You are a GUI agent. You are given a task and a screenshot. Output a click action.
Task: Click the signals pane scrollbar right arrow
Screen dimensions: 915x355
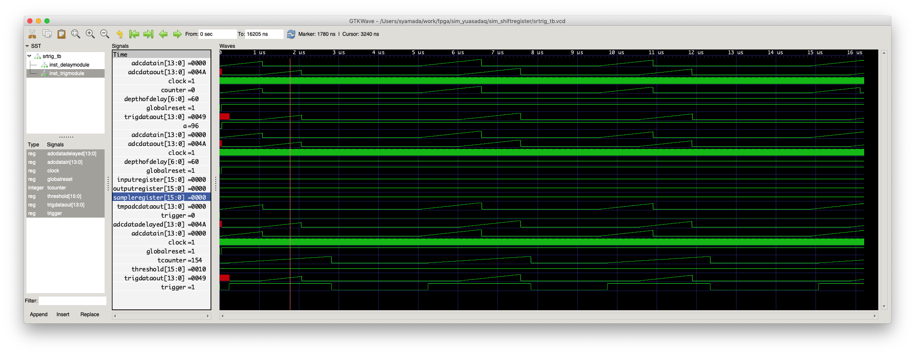[208, 316]
